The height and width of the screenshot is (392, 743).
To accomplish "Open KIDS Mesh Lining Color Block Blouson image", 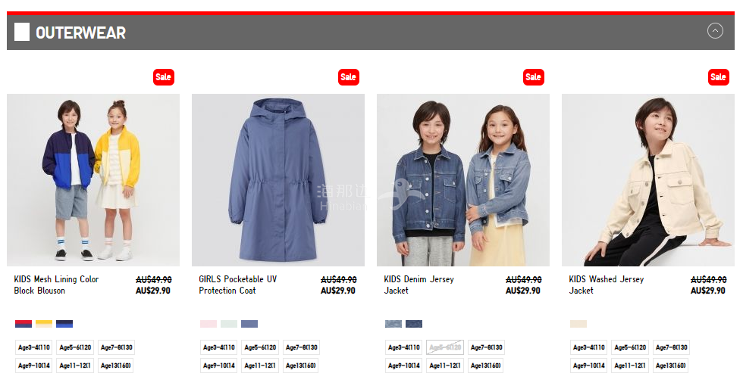I will pos(93,180).
